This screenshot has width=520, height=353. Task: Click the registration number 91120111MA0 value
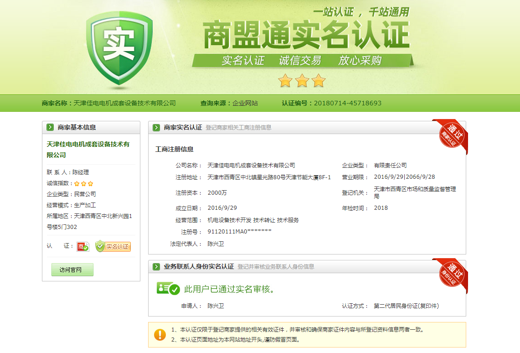239,232
